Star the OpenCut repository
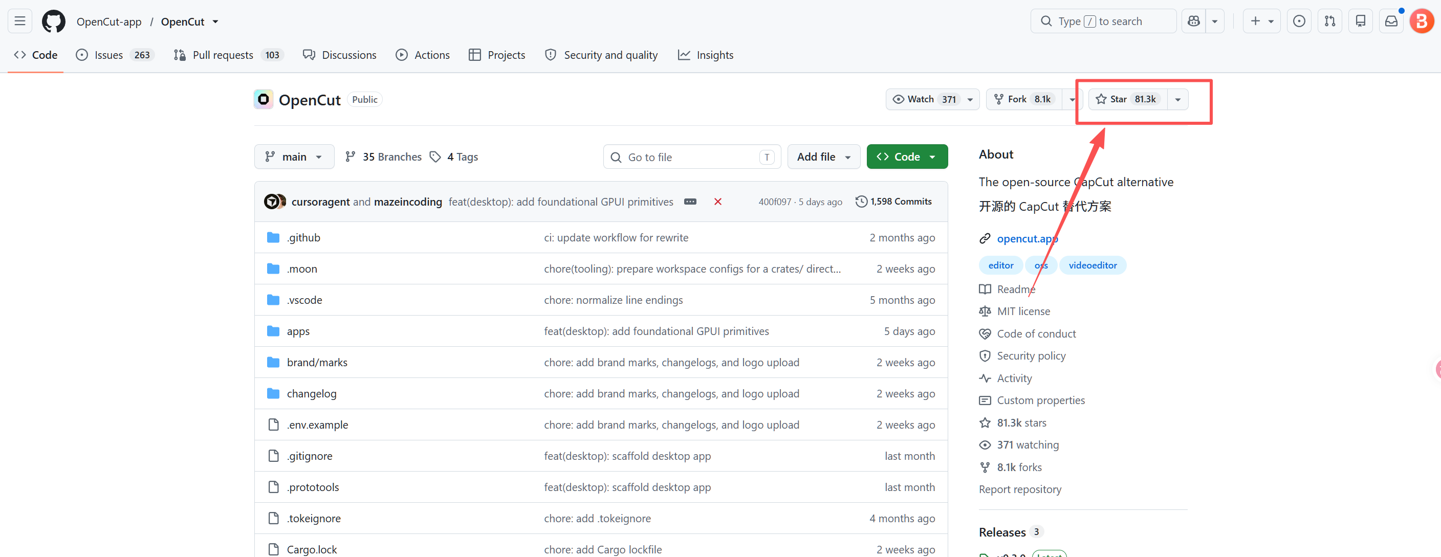This screenshot has height=557, width=1441. coord(1127,100)
